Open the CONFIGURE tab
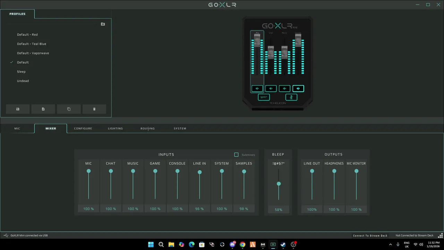 click(83, 128)
